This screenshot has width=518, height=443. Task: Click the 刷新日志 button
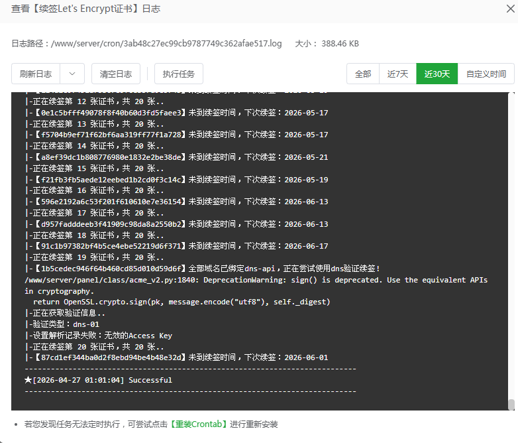[36, 74]
